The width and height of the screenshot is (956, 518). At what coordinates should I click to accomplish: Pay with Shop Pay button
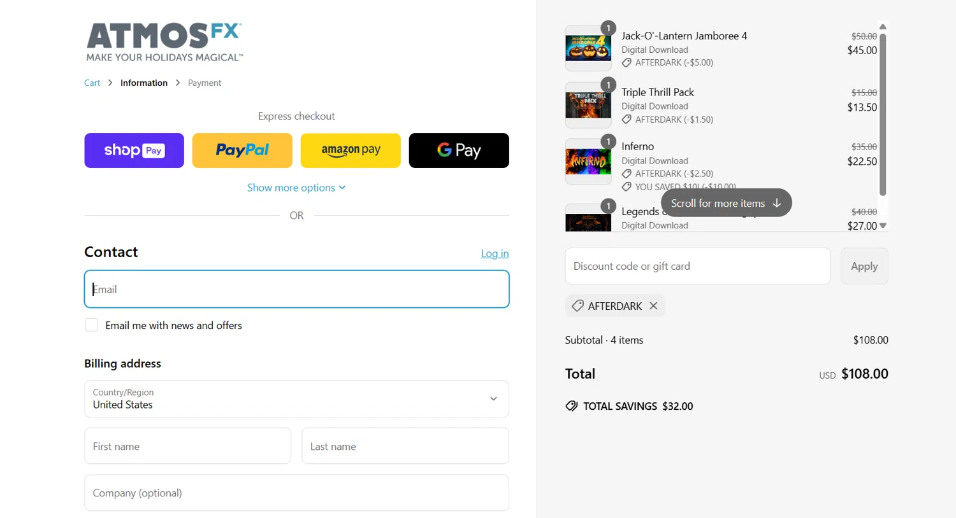[134, 150]
